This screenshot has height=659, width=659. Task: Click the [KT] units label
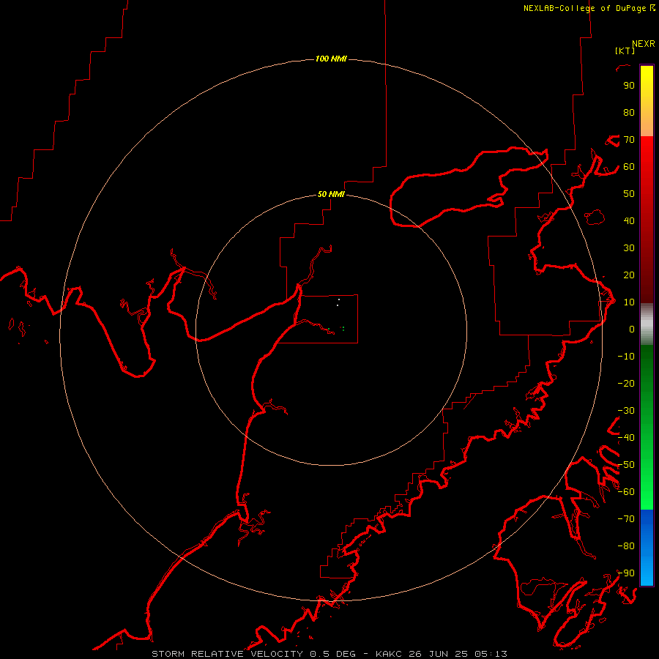(625, 51)
